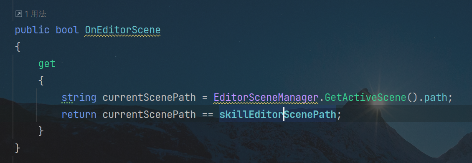Screen dimensions: 472x163
Task: Click the == comparison operator
Action: (208, 114)
